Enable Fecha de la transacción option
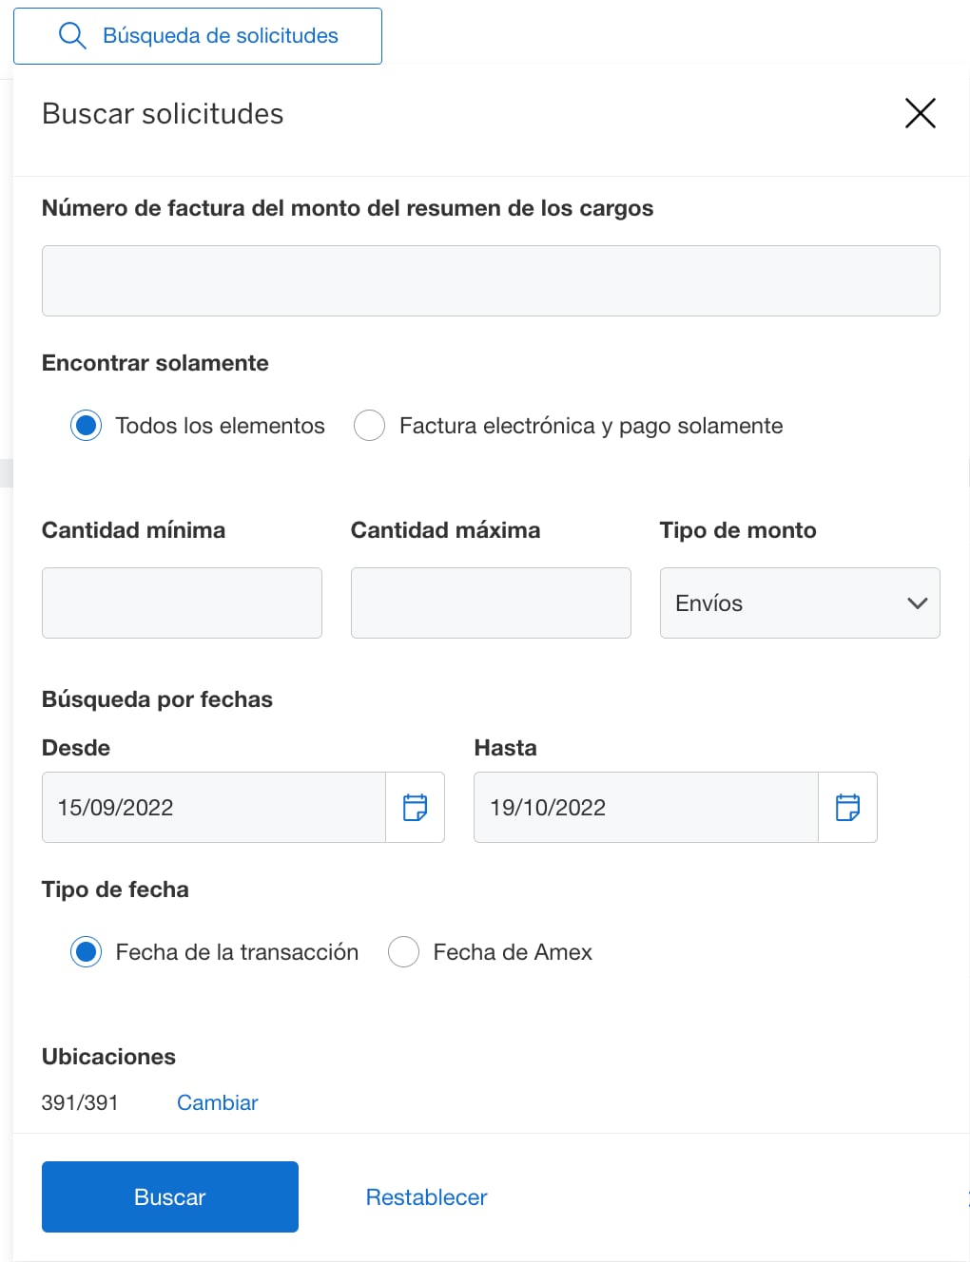 pyautogui.click(x=86, y=951)
